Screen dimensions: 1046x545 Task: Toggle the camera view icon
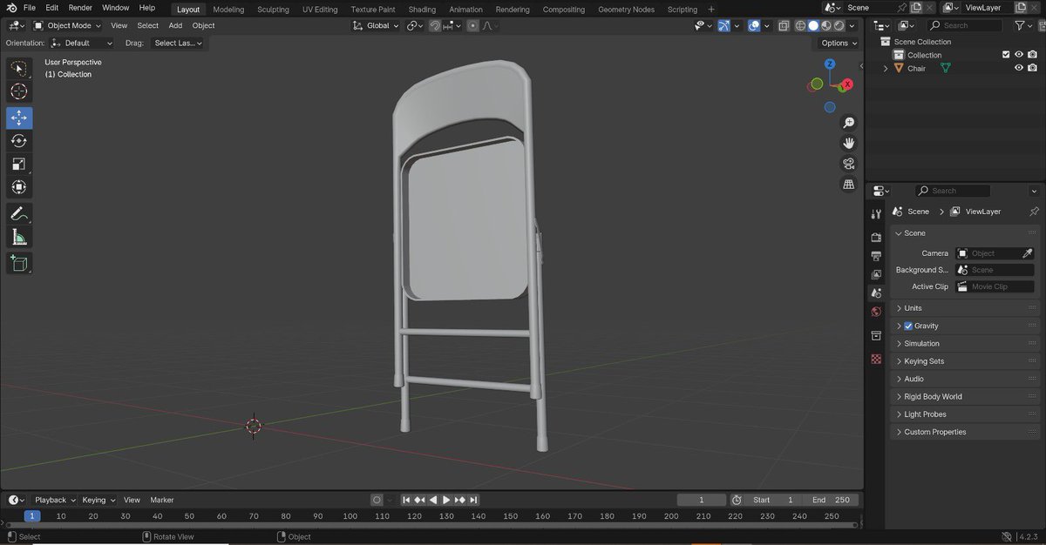[848, 164]
